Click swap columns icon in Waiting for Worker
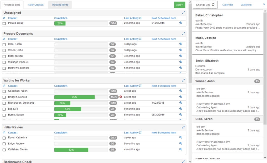267x163 pixels. click(x=4, y=86)
